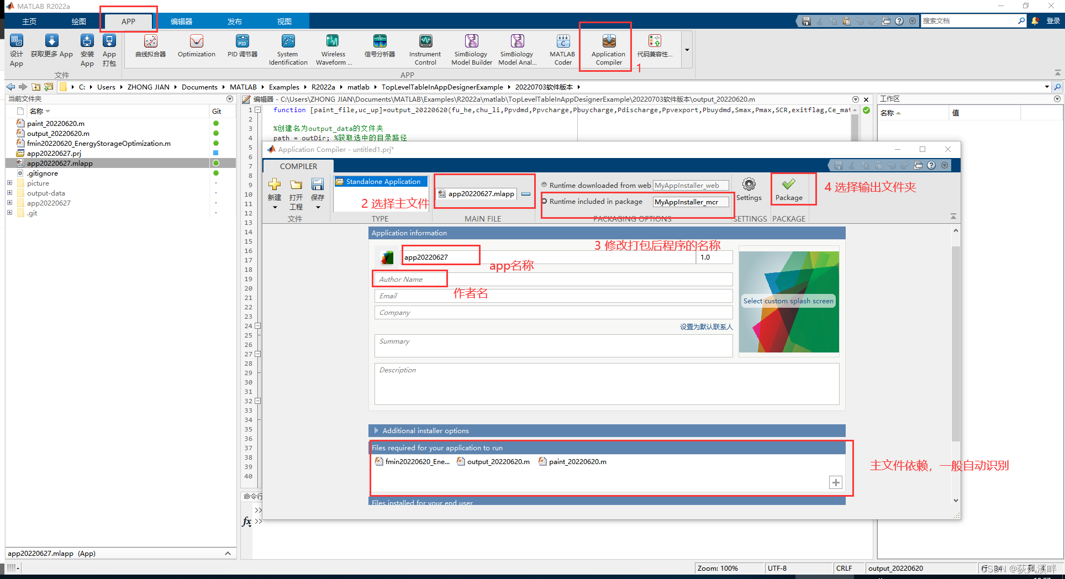Click the Install App icon
Viewport: 1065px width, 579px height.
tap(87, 50)
